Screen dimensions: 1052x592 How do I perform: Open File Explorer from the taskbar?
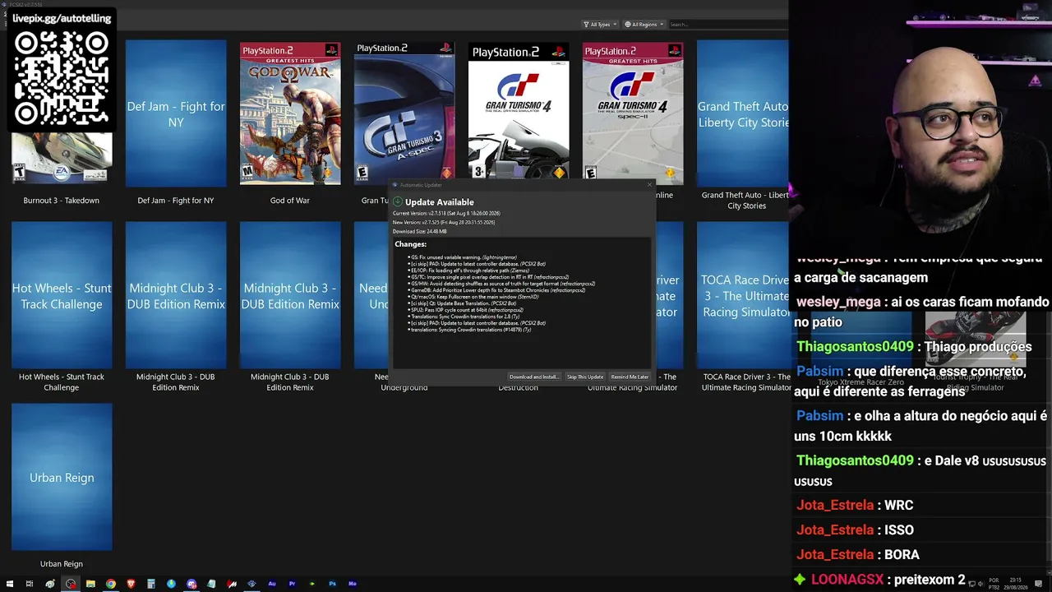click(x=90, y=584)
